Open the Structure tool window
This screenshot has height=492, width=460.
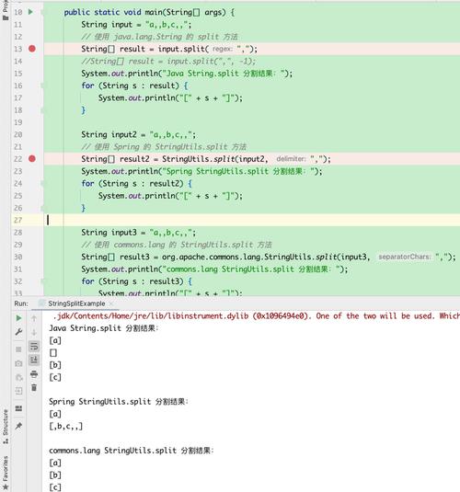tap(6, 427)
